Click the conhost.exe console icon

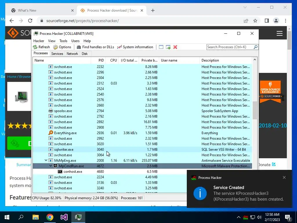pos(60,172)
